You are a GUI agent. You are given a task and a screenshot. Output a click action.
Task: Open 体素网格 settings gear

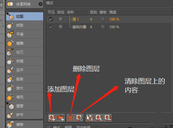pyautogui.click(x=40, y=4)
